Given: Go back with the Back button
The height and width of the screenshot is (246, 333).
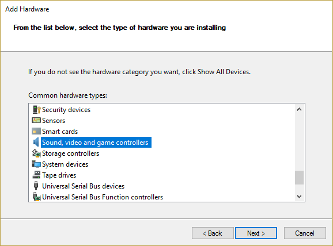Looking at the screenshot, I should pos(213,233).
